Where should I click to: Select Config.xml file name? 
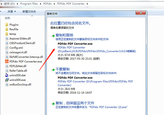pos(16,48)
